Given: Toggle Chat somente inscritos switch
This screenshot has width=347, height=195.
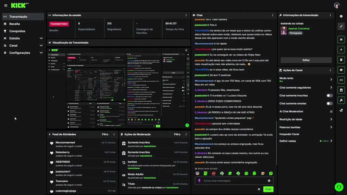Looking at the screenshot, I should pyautogui.click(x=330, y=96).
